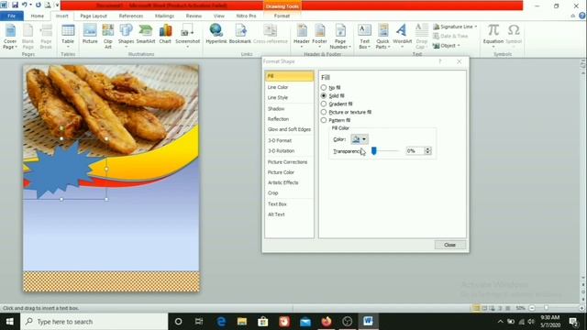
Task: Click the Transparency slider handle
Action: click(373, 150)
